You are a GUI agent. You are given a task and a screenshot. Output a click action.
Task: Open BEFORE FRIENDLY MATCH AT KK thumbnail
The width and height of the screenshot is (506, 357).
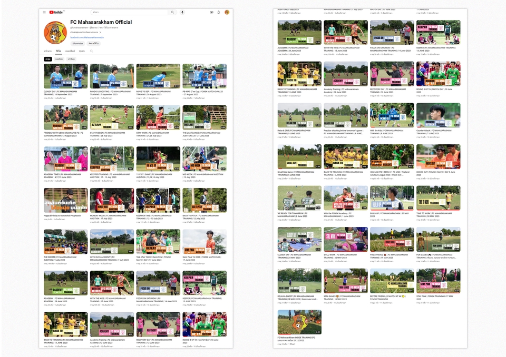[392, 281]
